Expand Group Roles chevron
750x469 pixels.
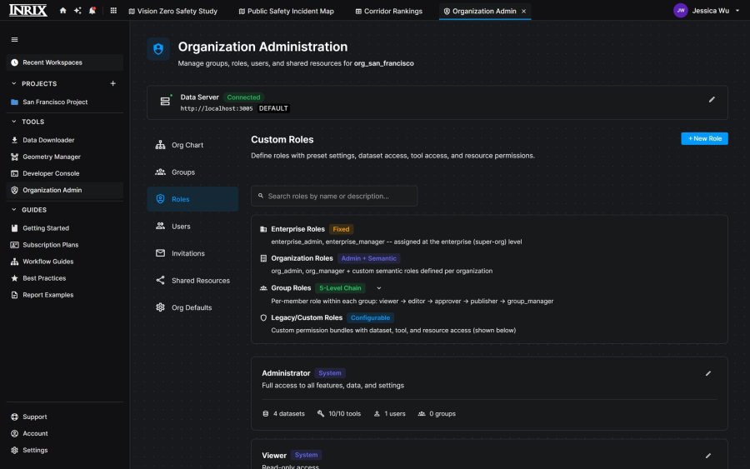[x=379, y=288]
